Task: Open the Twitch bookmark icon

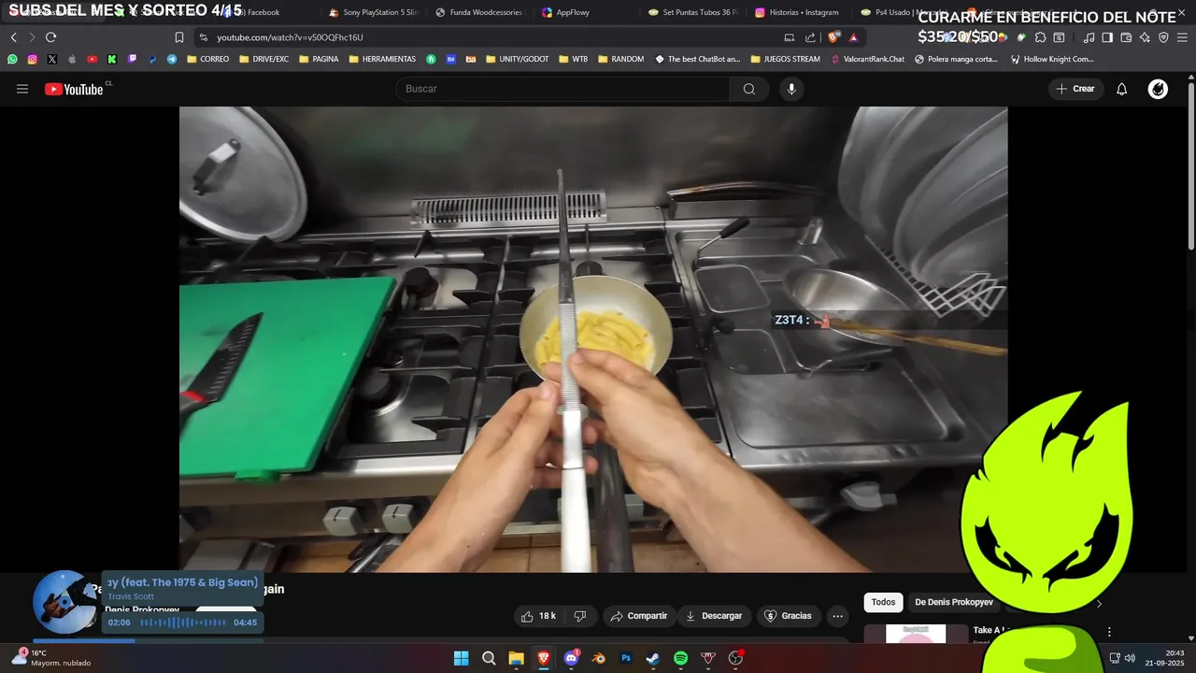Action: point(132,59)
